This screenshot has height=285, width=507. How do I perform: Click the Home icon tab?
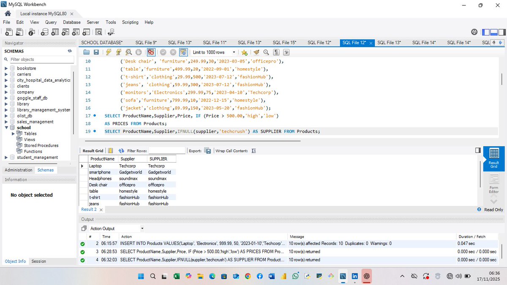click(7, 14)
